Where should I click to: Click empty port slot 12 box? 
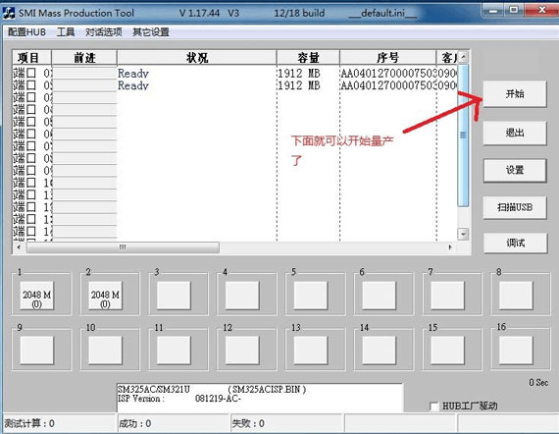[242, 351]
